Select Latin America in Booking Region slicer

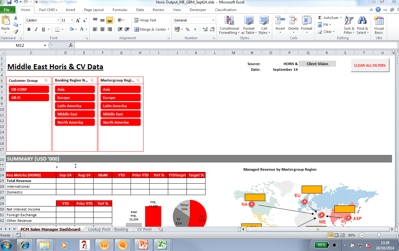point(75,106)
